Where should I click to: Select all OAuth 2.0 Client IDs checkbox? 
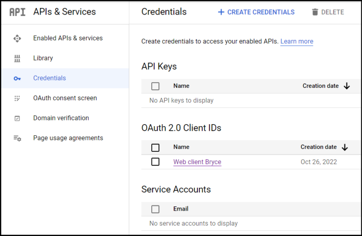pos(156,148)
